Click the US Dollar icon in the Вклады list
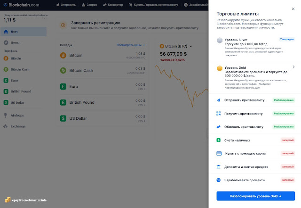The width and height of the screenshot is (301, 208). (x=63, y=118)
